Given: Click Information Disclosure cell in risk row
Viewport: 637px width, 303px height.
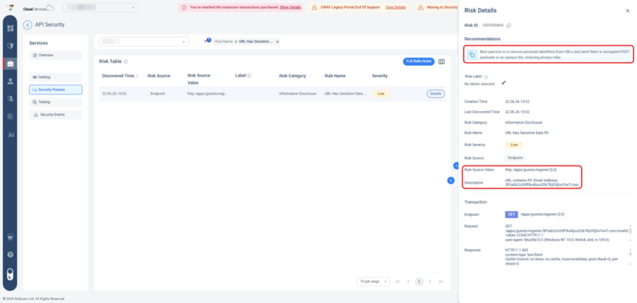Looking at the screenshot, I should tap(298, 94).
